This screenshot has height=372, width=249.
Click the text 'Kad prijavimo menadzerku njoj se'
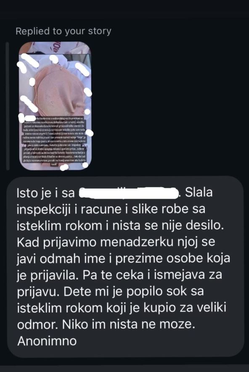tap(116, 242)
